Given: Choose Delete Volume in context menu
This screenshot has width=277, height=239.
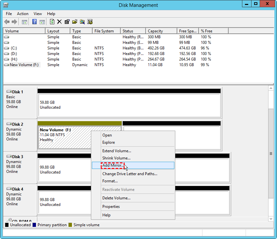Looking at the screenshot, I should [x=116, y=198].
